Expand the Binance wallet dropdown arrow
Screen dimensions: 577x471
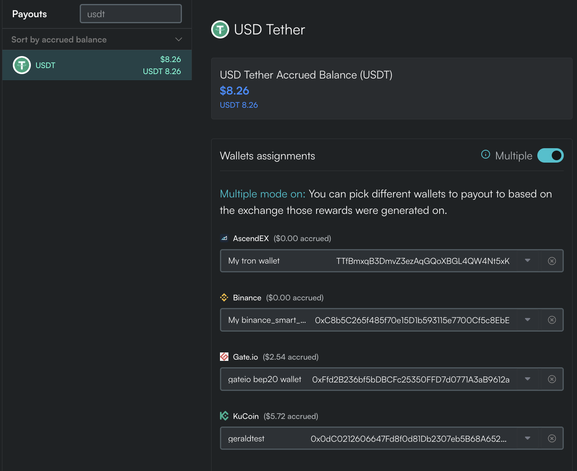(x=528, y=320)
